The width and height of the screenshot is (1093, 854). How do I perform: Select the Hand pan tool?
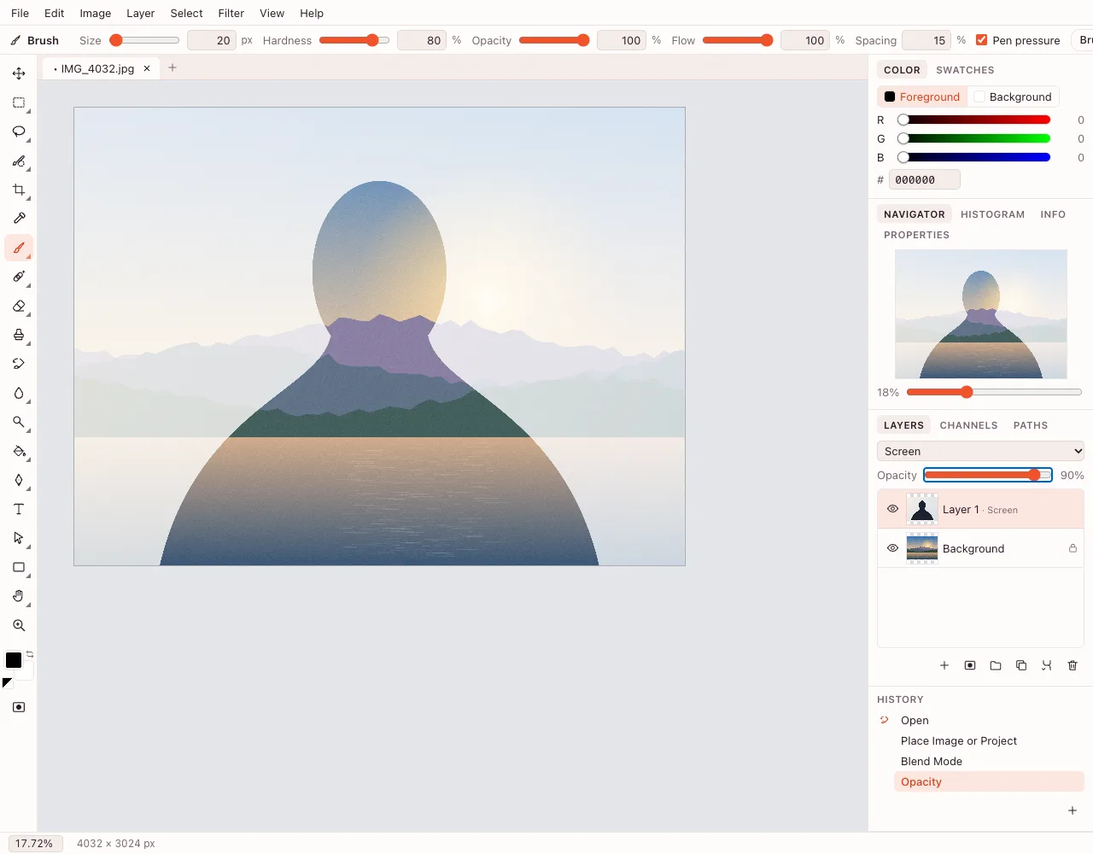tap(19, 596)
